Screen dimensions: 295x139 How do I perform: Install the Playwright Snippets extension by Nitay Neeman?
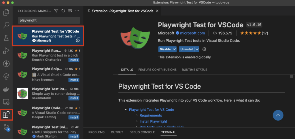(74, 80)
